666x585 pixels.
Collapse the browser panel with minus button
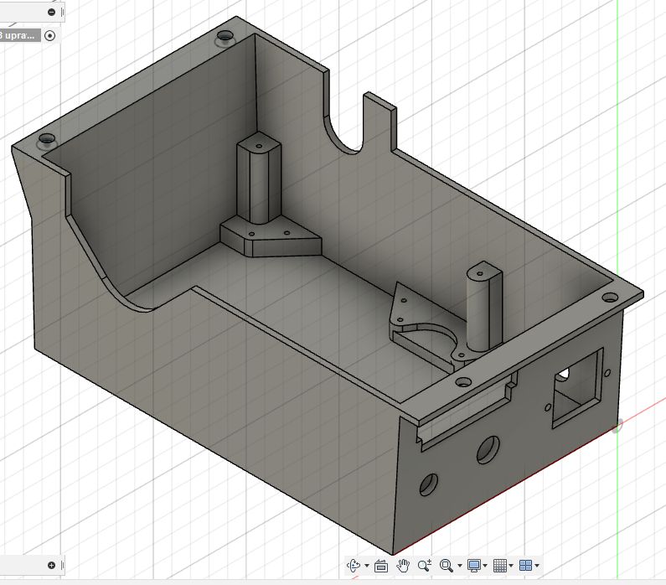[x=52, y=13]
